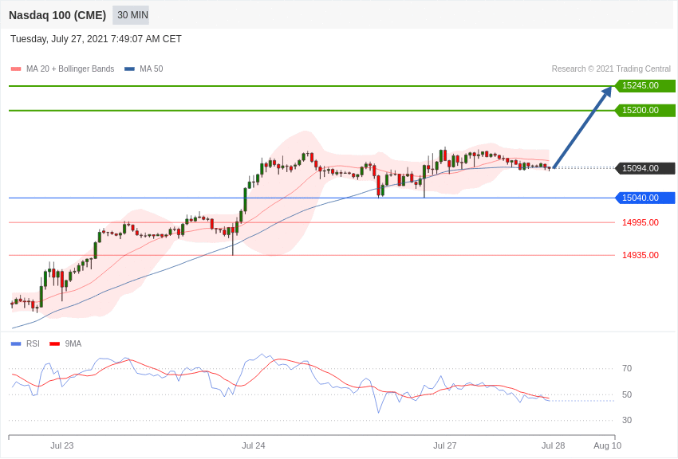Click the Aug 10 date axis label
This screenshot has height=459, width=678.
608,445
